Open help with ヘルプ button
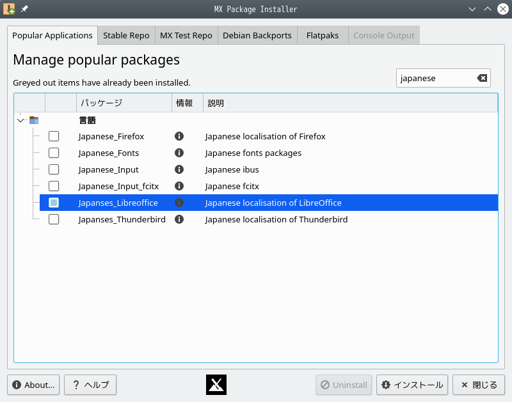This screenshot has width=512, height=402. point(90,385)
